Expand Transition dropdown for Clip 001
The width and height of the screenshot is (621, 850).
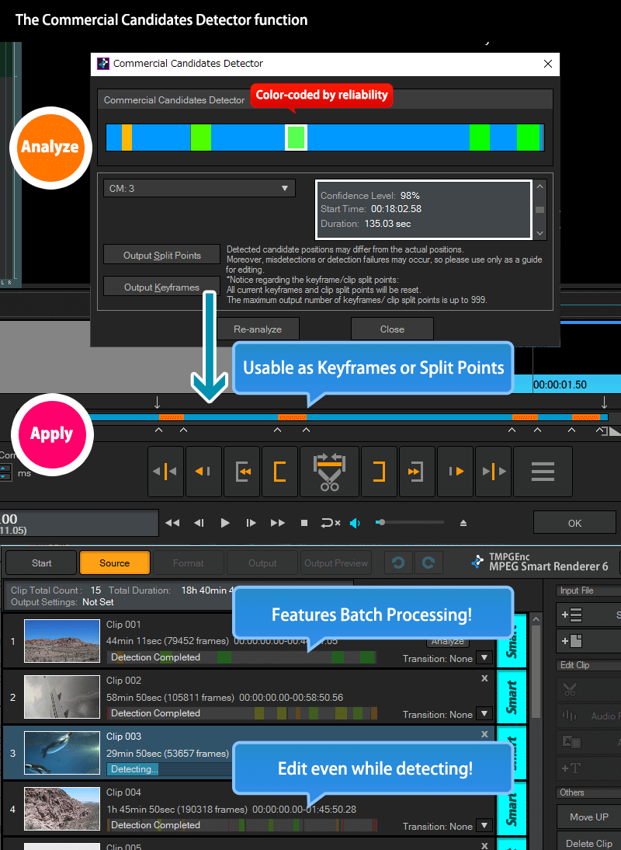[484, 658]
